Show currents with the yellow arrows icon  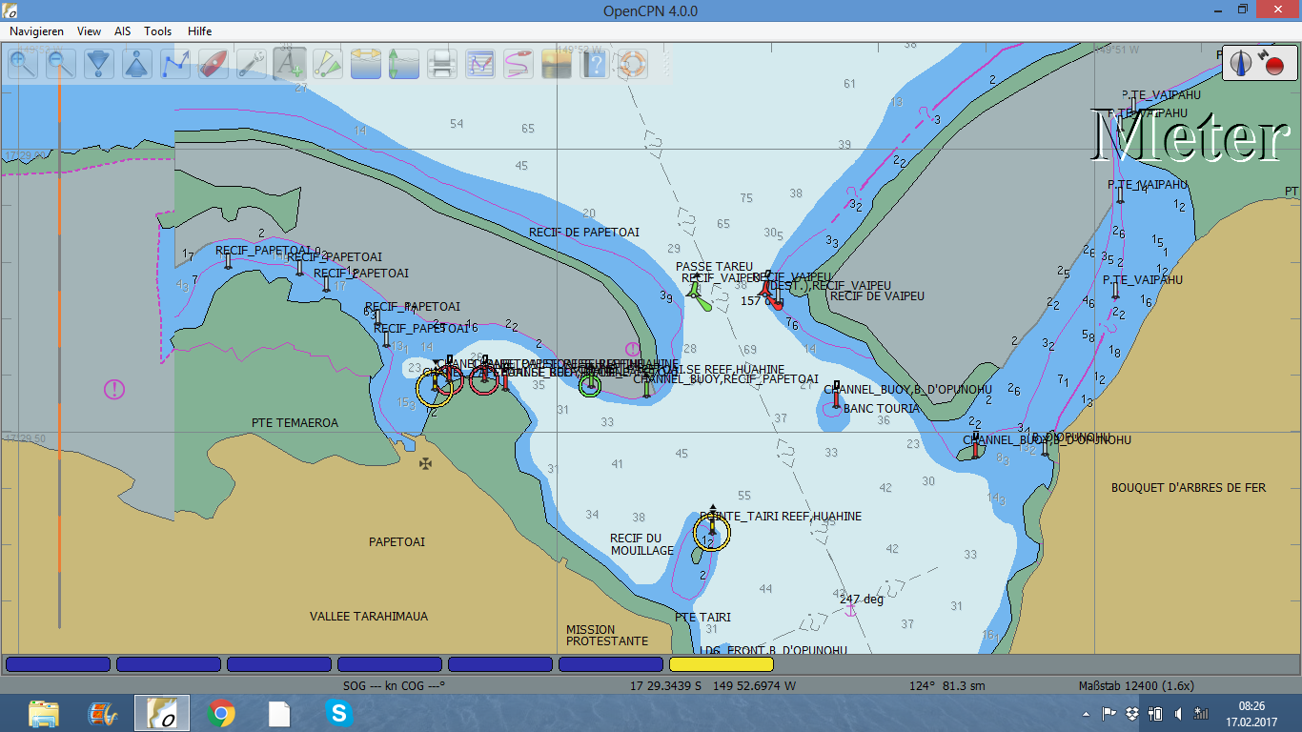click(x=365, y=64)
